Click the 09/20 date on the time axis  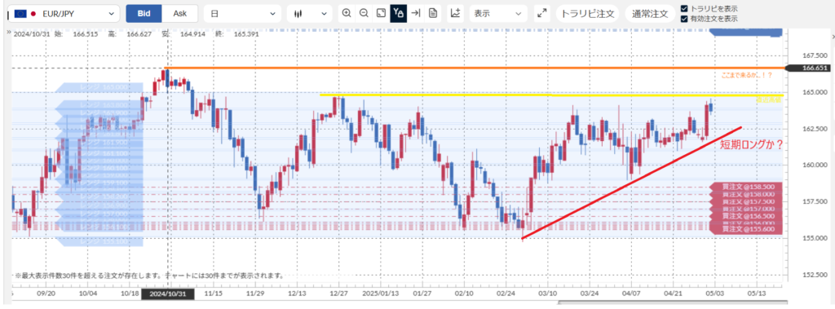[46, 294]
